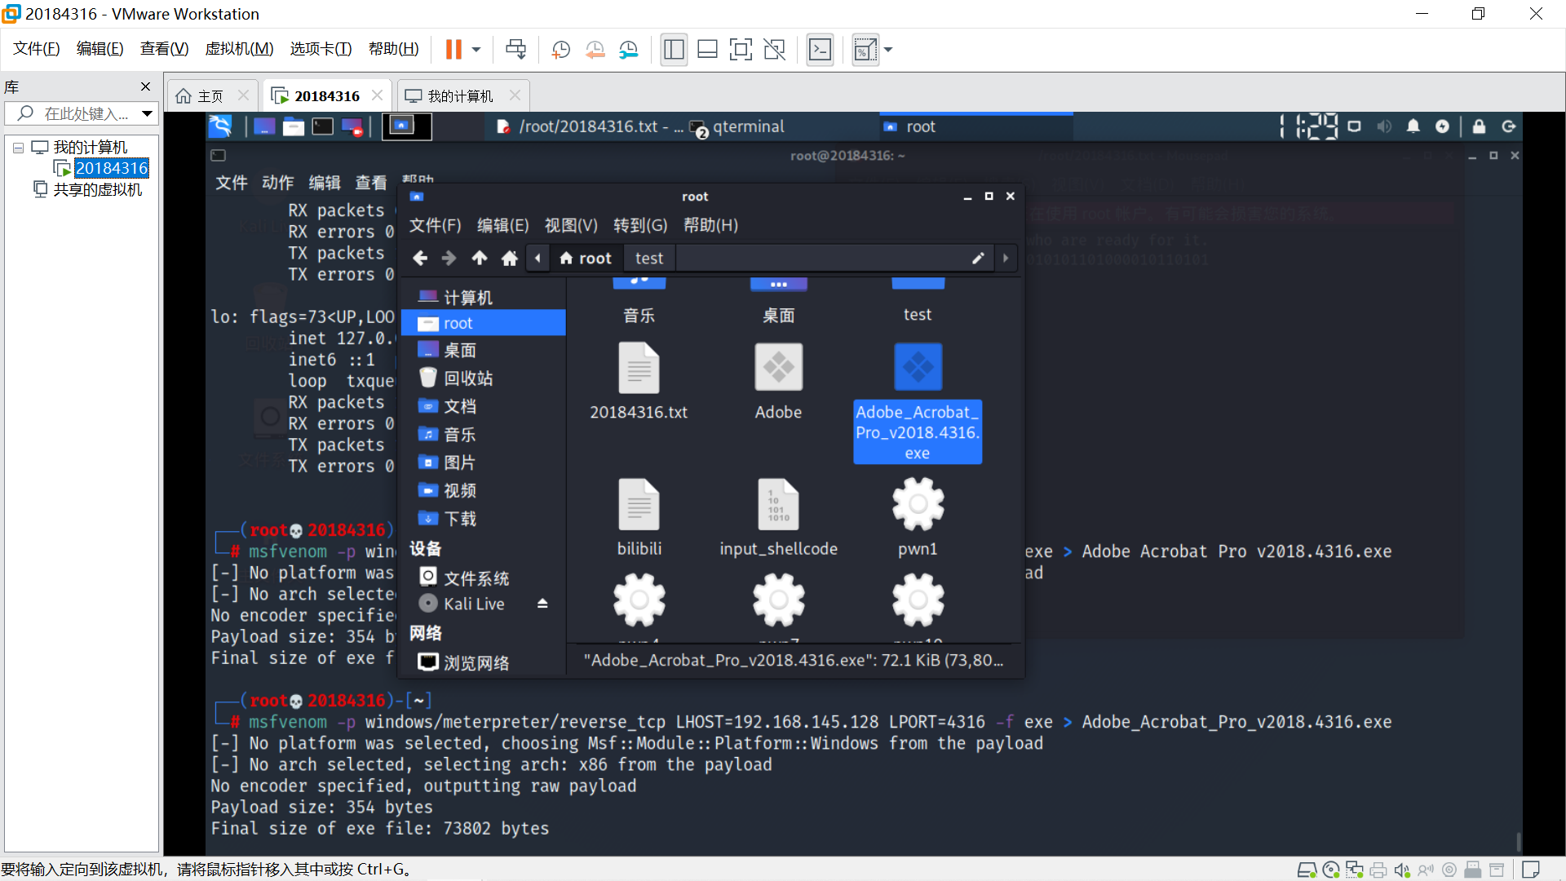Toggle the Kali volume speaker icon
This screenshot has height=881, width=1566.
click(1383, 126)
